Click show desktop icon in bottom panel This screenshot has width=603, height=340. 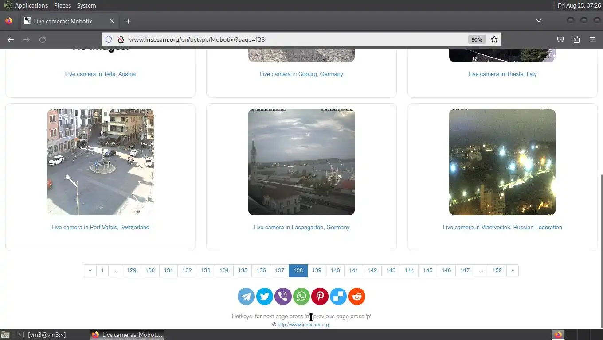click(5, 335)
